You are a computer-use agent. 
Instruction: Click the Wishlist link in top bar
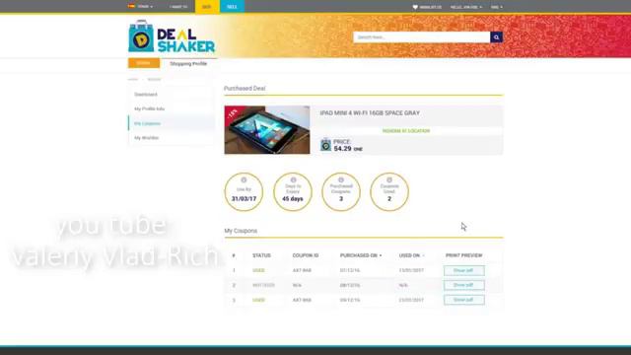(430, 7)
